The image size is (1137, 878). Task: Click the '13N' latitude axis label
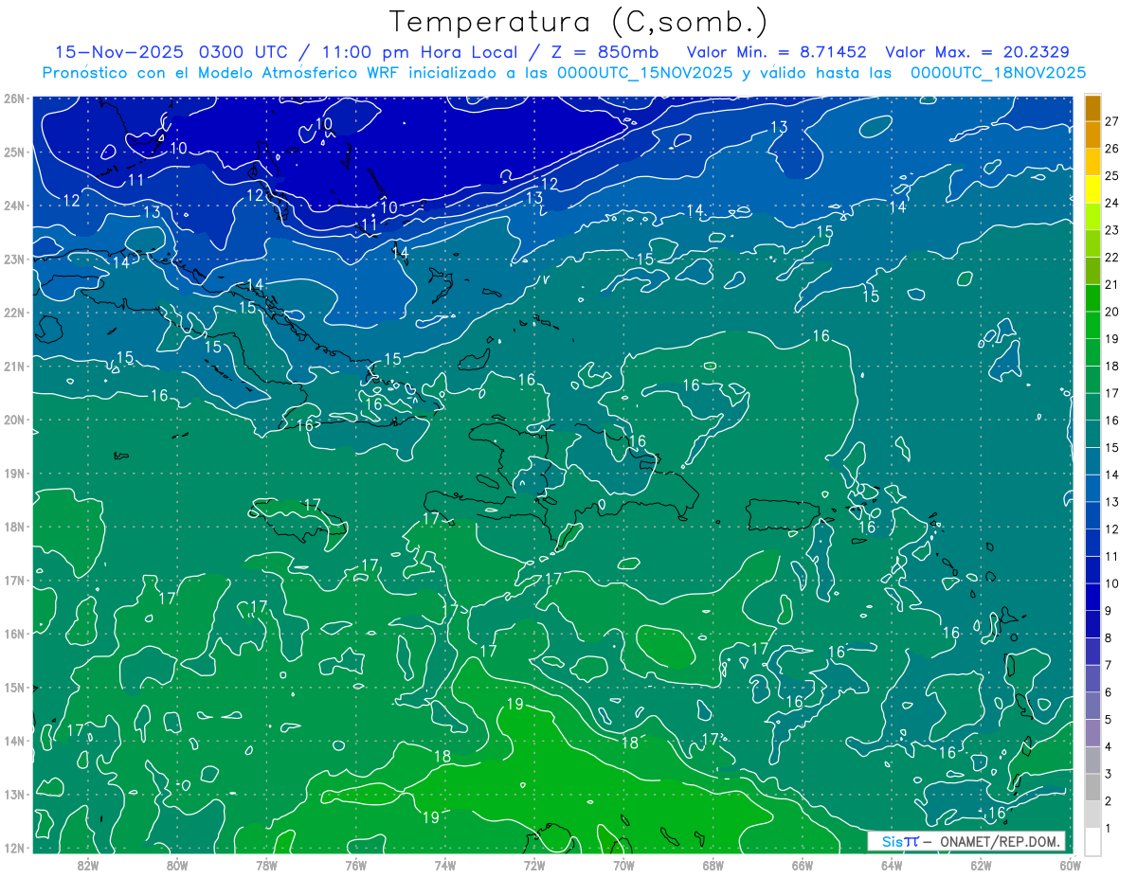(x=13, y=794)
